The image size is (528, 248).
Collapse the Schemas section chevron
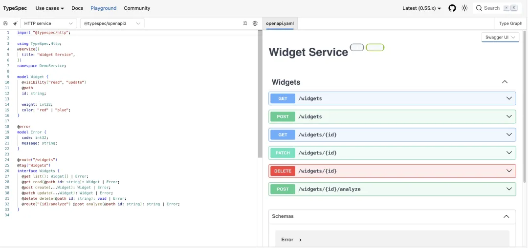pyautogui.click(x=506, y=216)
